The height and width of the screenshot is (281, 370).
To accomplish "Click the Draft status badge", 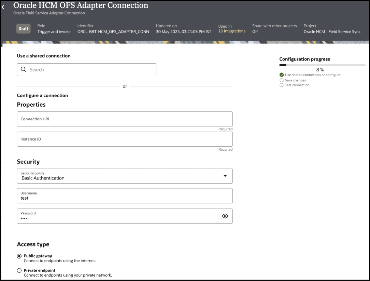I will 23,29.
